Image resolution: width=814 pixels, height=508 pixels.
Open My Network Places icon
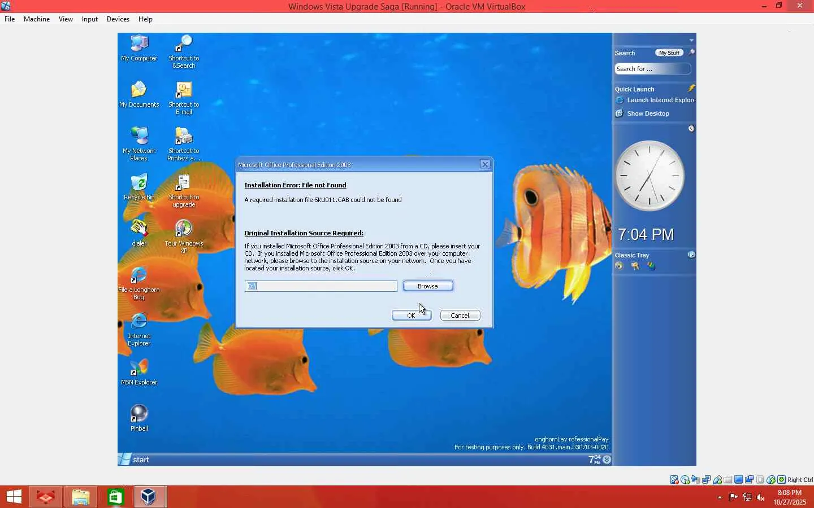[x=139, y=144]
